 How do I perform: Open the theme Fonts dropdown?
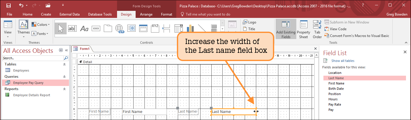(40, 33)
